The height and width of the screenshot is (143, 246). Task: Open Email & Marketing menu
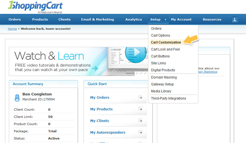(x=97, y=19)
